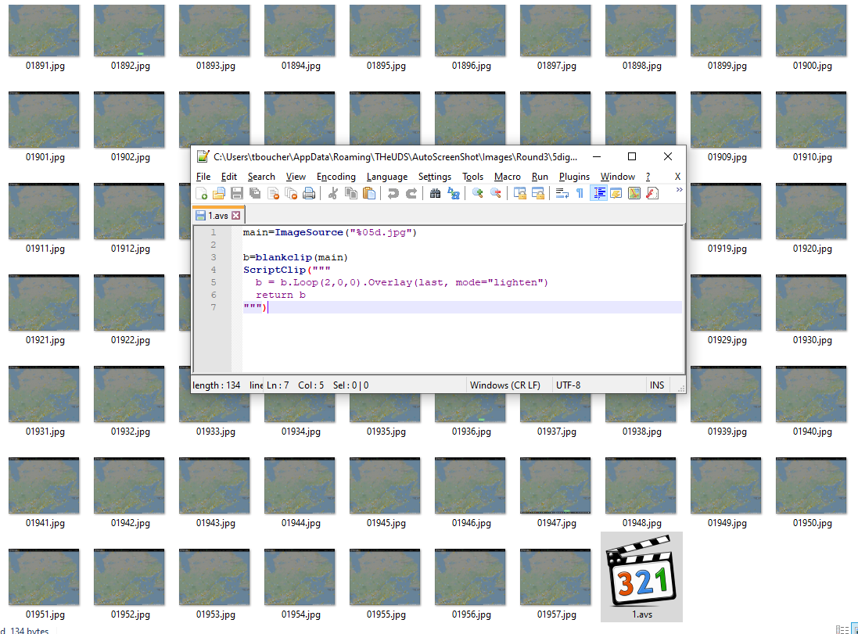This screenshot has height=634, width=858.
Task: Expand the toolbar overflow chevron
Action: (679, 190)
